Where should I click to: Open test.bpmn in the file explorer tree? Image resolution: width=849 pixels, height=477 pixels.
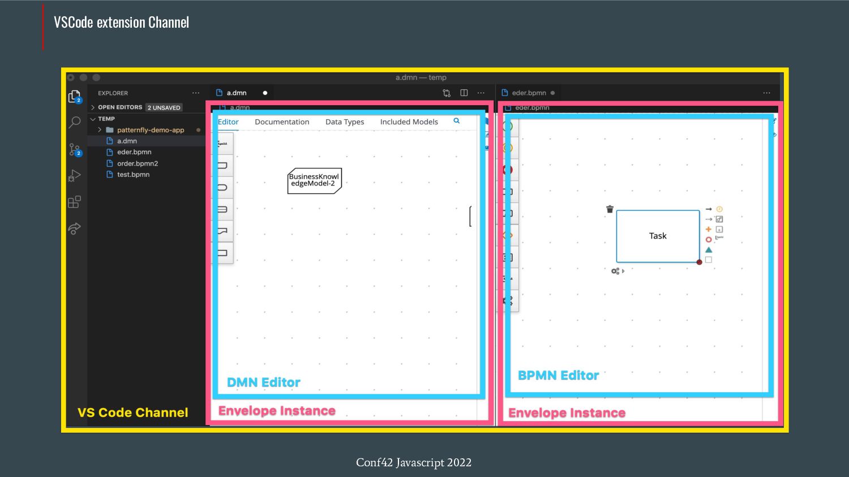pyautogui.click(x=146, y=175)
